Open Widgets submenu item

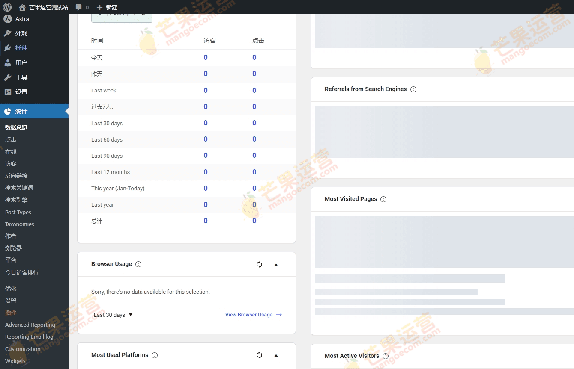click(15, 361)
